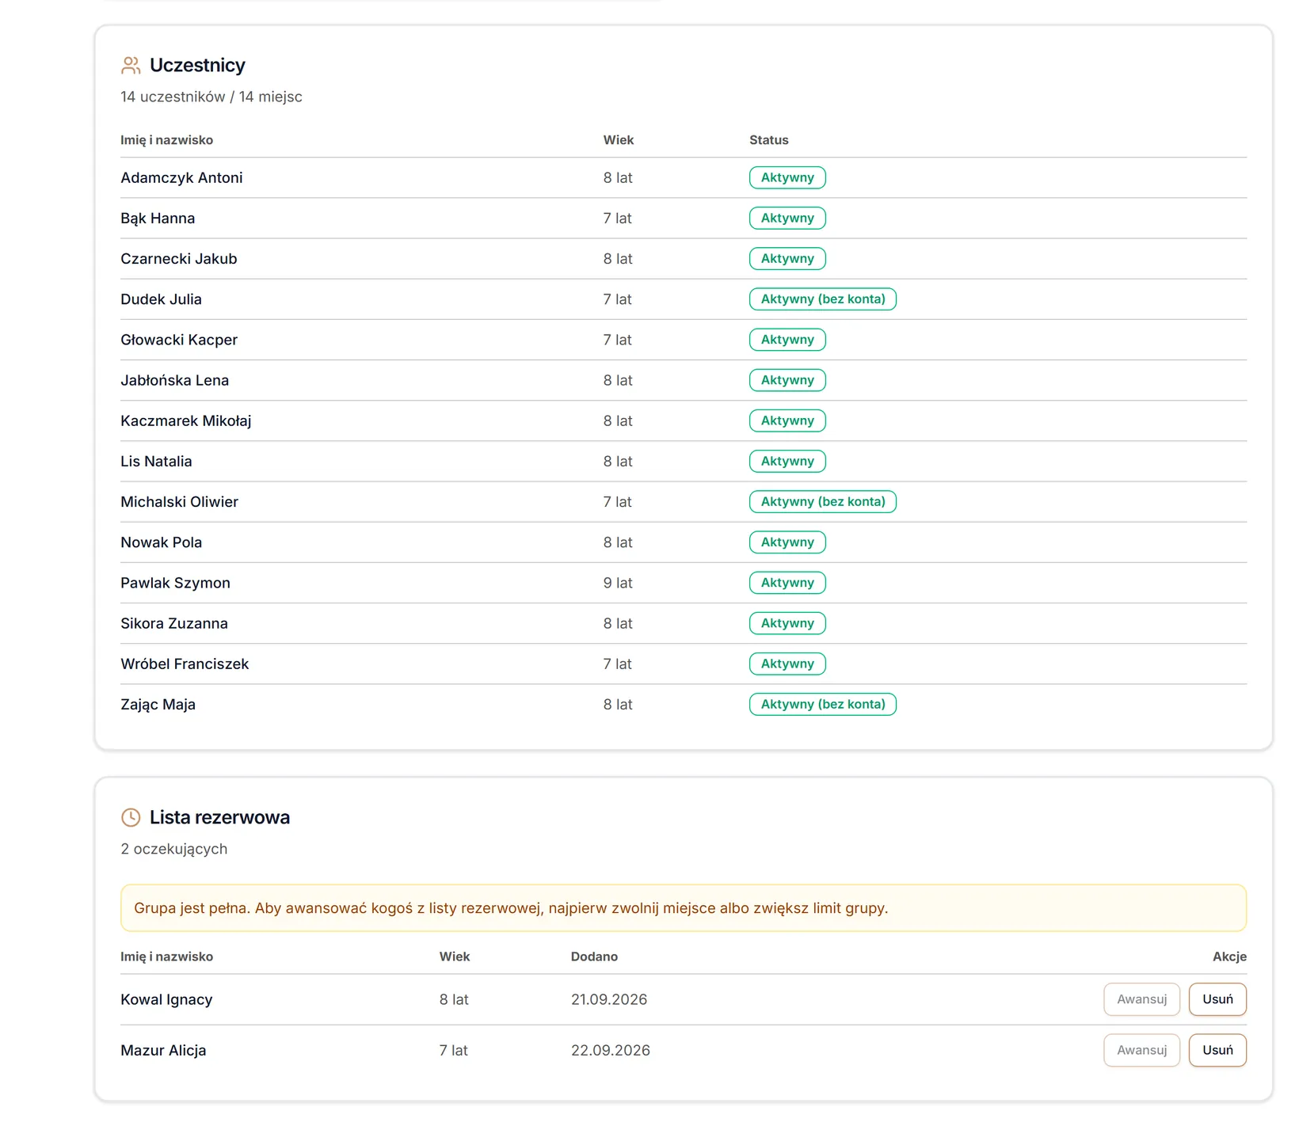Screen dimensions: 1299x1126
Task: Select participant name Adamczyk Antoni
Action: click(181, 177)
